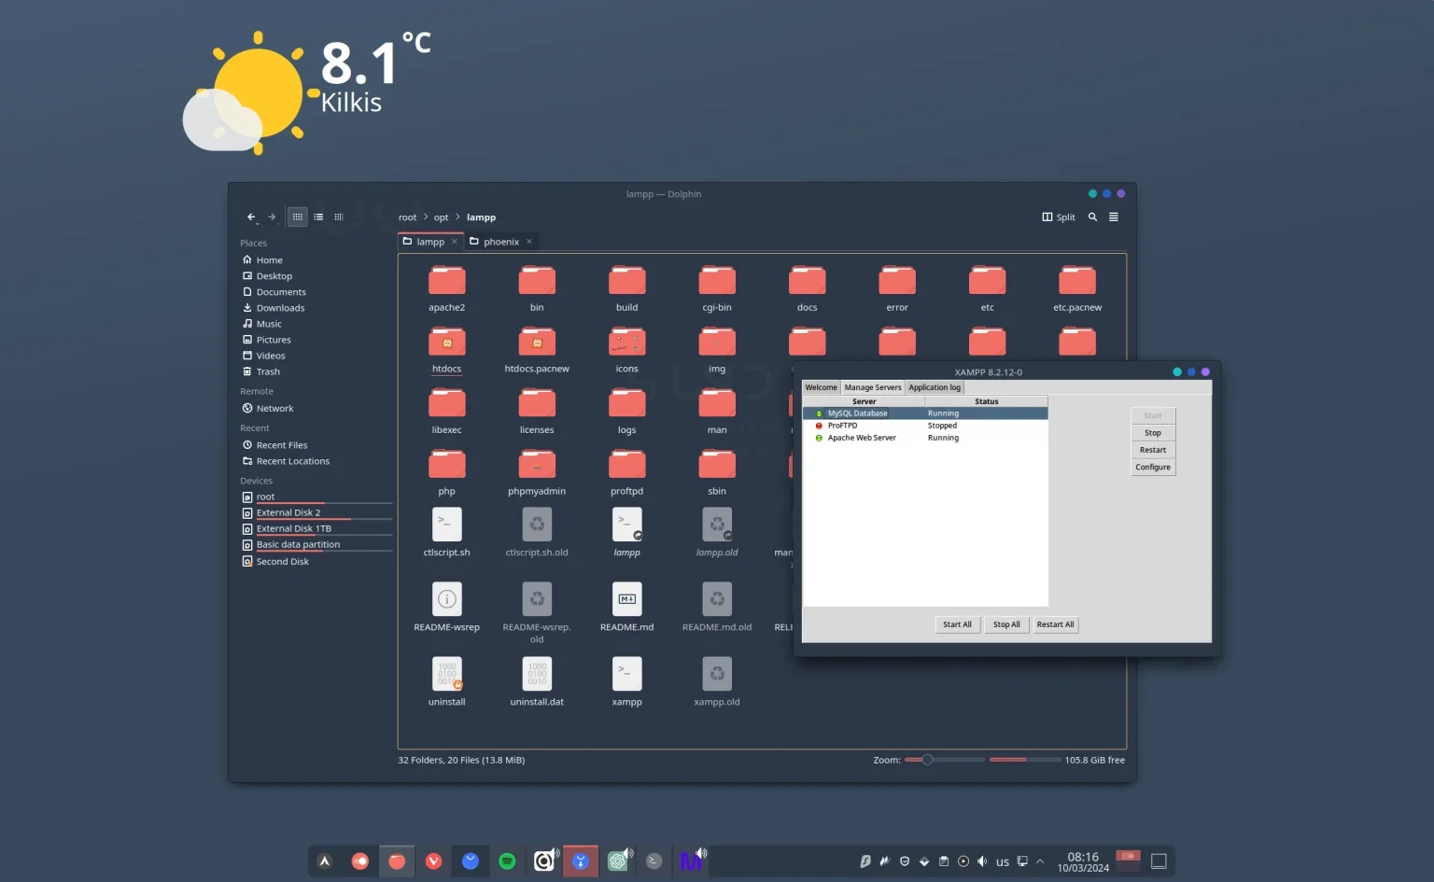Go back using the back arrow
Image resolution: width=1434 pixels, height=882 pixels.
point(250,217)
